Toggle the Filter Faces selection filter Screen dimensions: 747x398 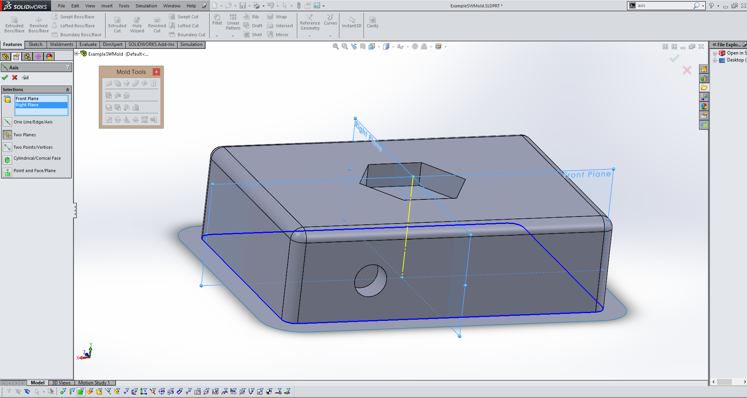(x=81, y=391)
